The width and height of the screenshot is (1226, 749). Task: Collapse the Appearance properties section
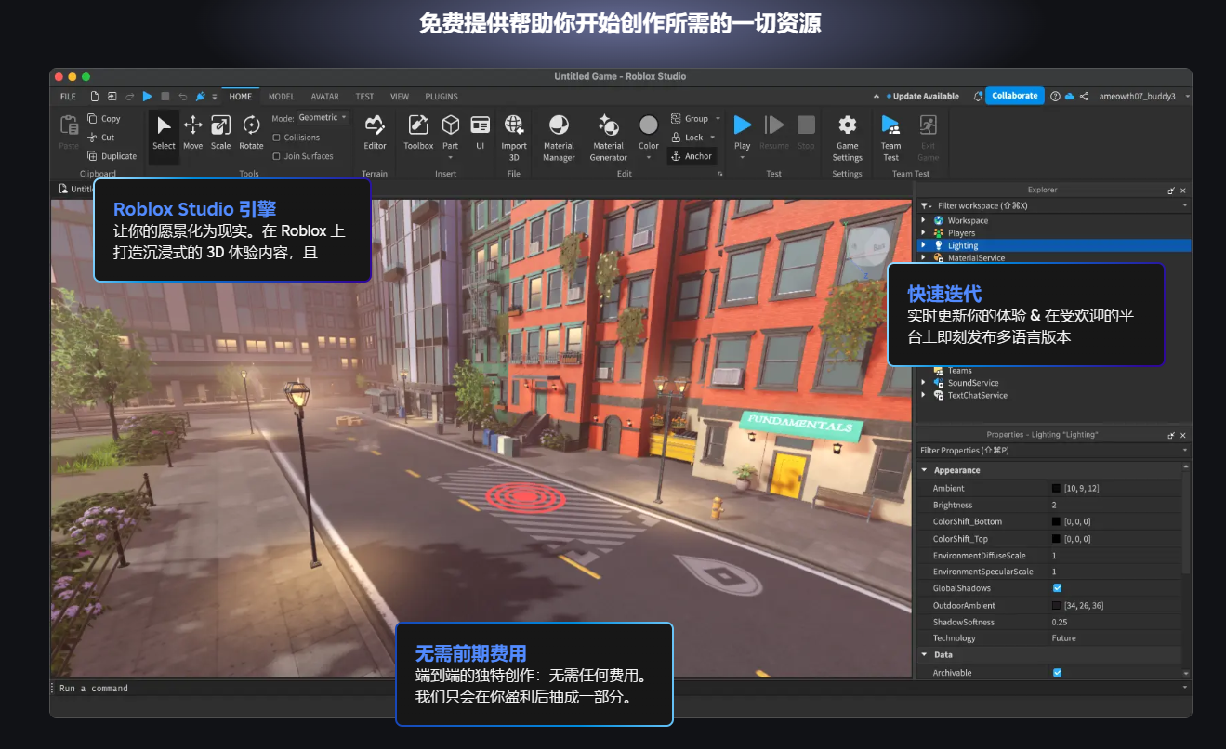tap(924, 470)
